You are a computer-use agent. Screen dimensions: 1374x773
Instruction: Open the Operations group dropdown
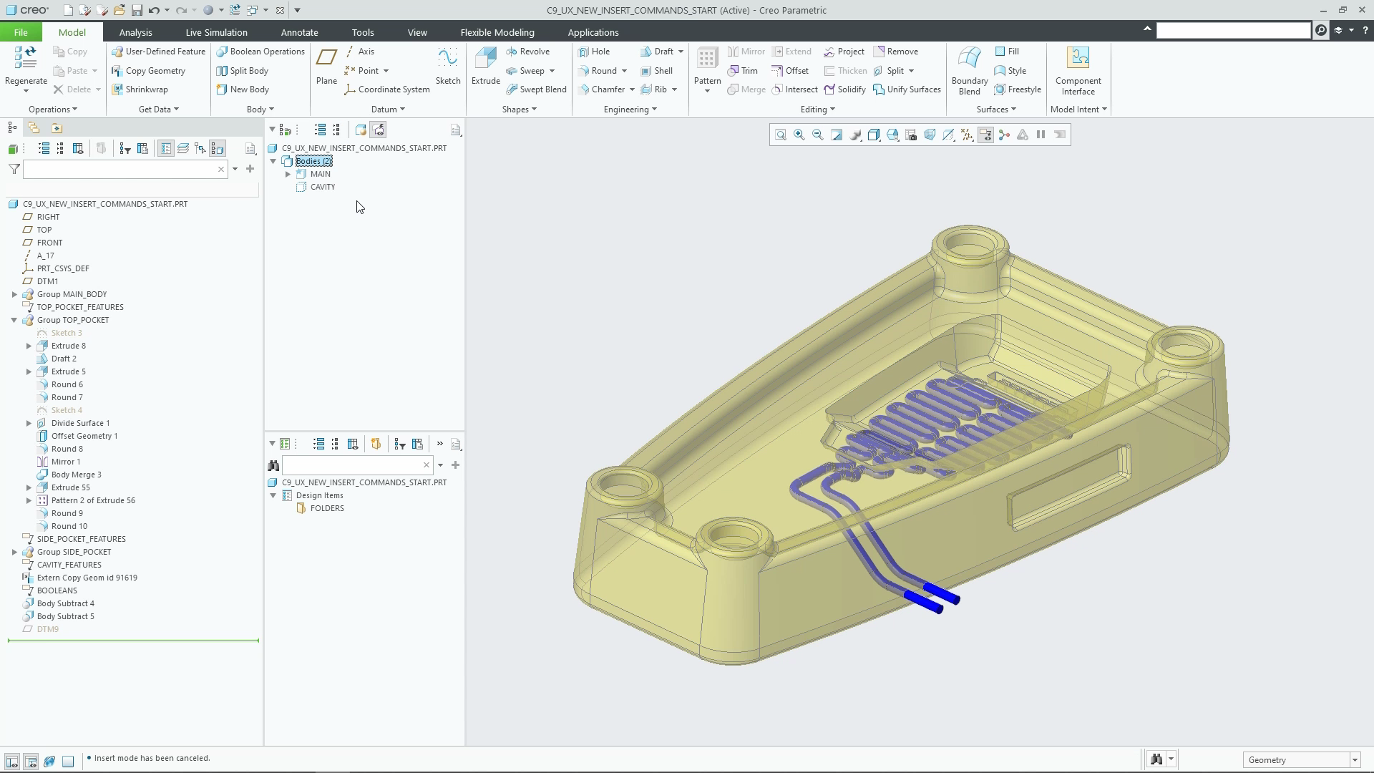coord(53,110)
